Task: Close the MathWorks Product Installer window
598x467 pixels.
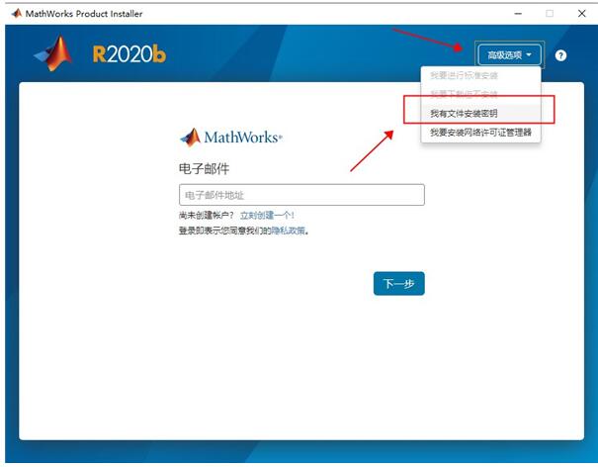Action: coord(581,14)
